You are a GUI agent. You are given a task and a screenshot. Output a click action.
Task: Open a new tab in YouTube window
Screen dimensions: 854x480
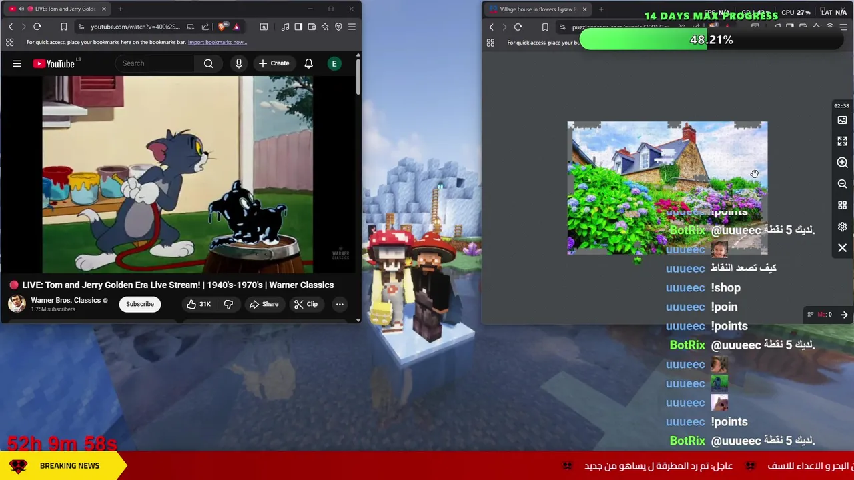120,9
